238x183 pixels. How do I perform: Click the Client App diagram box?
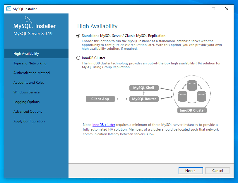click(x=100, y=99)
